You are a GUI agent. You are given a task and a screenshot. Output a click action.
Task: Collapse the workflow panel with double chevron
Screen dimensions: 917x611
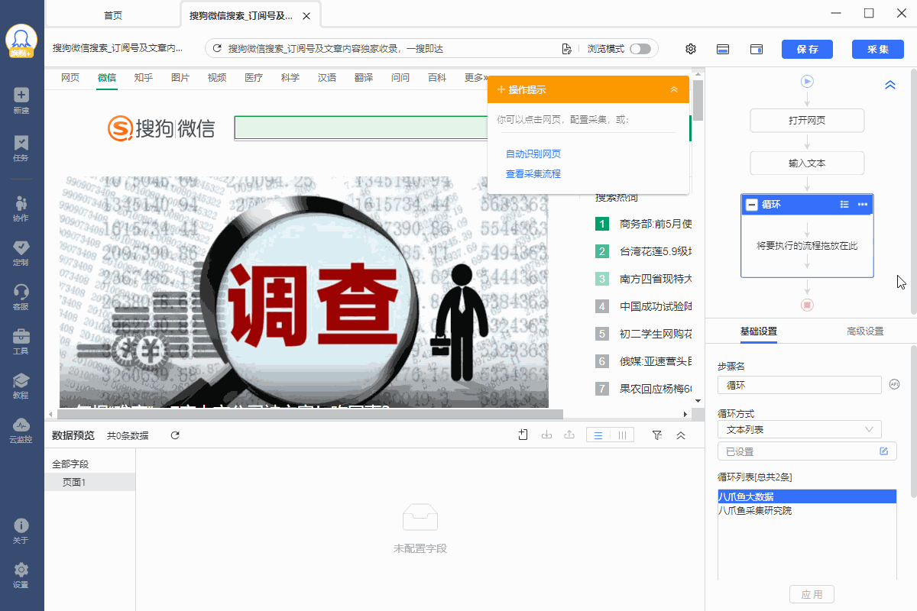[889, 86]
